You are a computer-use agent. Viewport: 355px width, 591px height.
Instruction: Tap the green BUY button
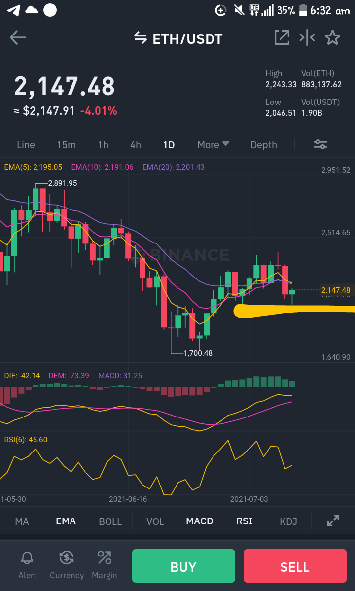(183, 566)
